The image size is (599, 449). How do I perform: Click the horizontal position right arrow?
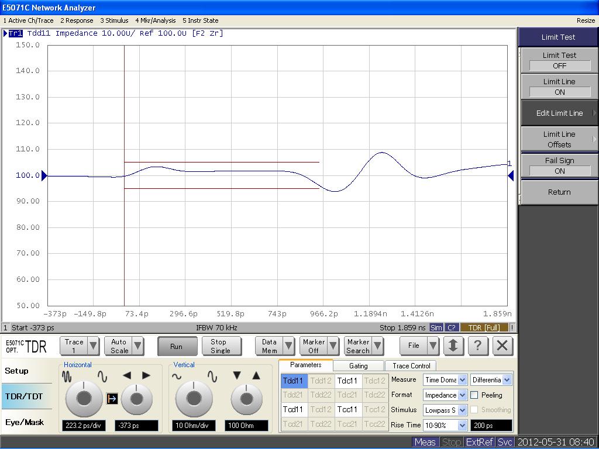pyautogui.click(x=146, y=375)
